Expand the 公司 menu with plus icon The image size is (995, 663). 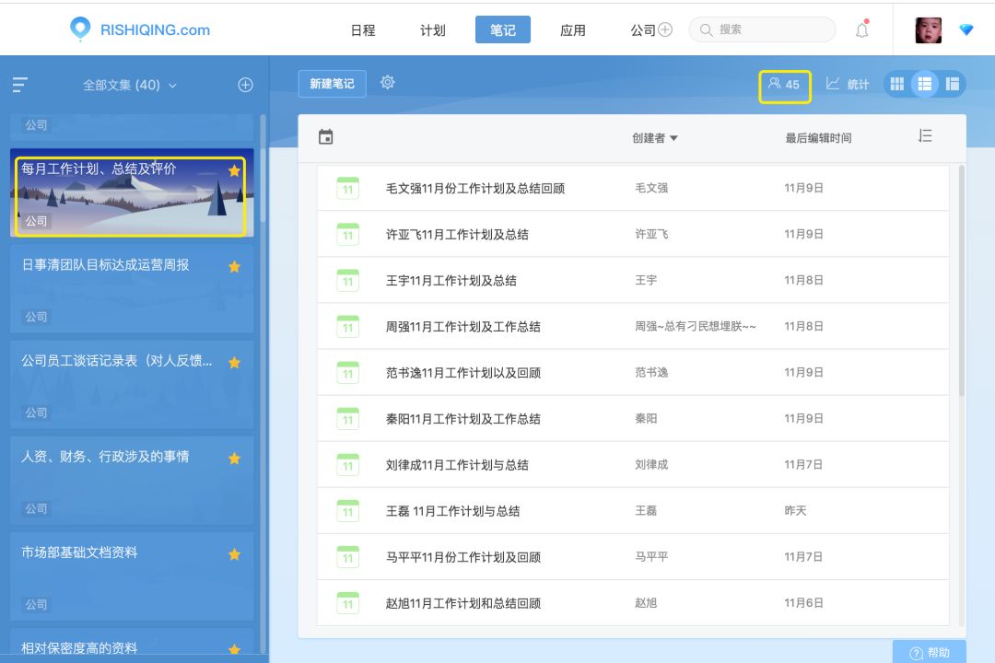point(666,29)
